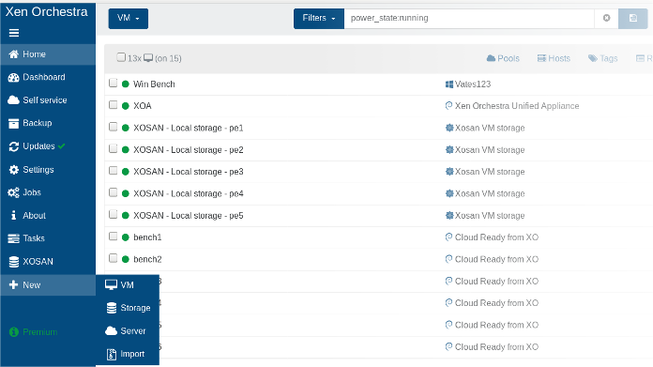Select checkbox for XOSAN pe3 VM
This screenshot has height=367, width=653.
pos(113,171)
